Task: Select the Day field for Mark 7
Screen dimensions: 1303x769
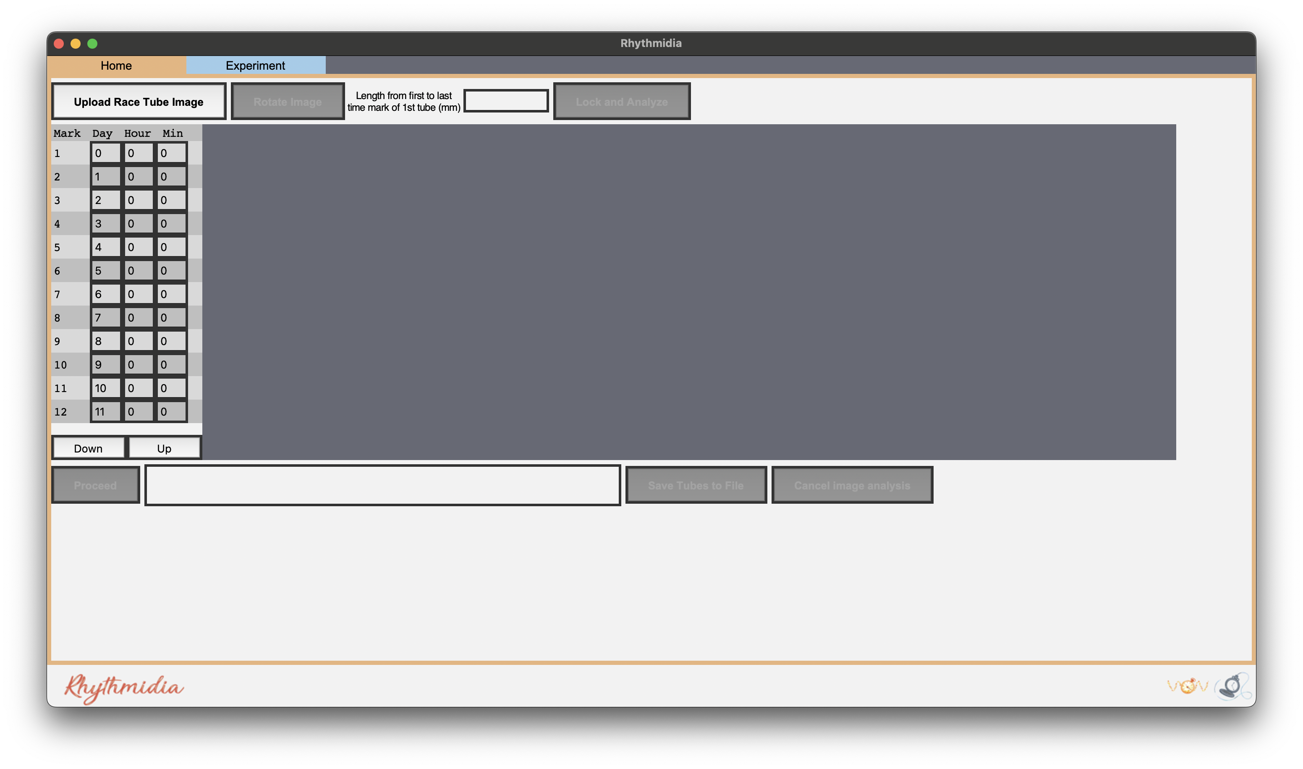Action: click(106, 294)
